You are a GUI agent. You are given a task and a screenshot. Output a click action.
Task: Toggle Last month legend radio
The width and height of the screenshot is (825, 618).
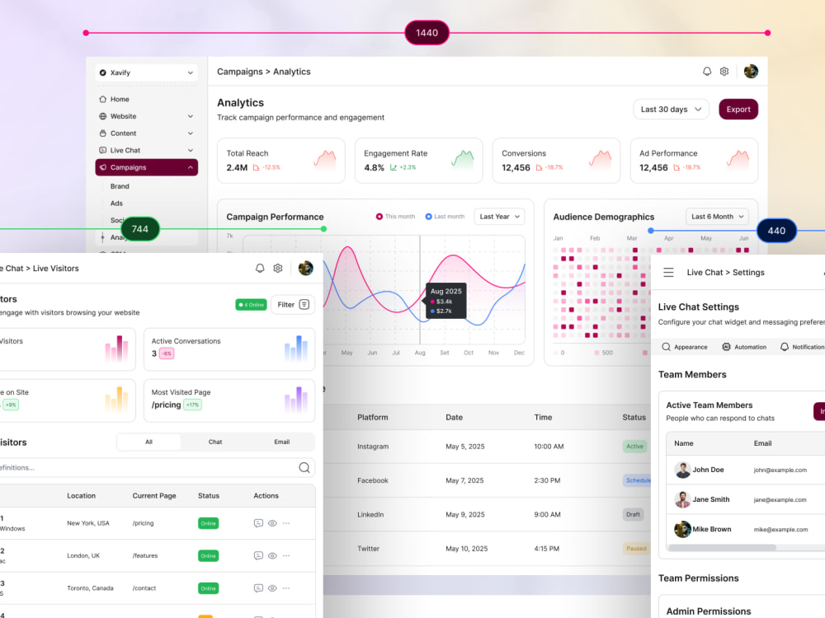[x=428, y=217]
